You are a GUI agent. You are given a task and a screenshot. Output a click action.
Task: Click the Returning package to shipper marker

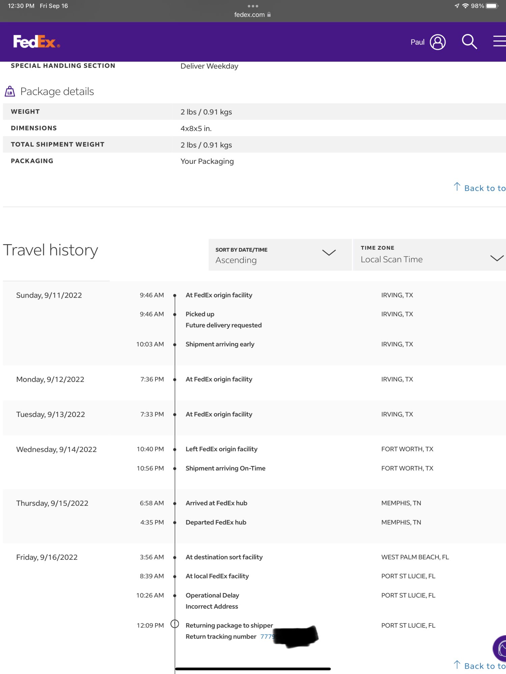pos(175,624)
